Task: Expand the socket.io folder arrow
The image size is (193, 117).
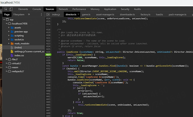Action: point(9,40)
